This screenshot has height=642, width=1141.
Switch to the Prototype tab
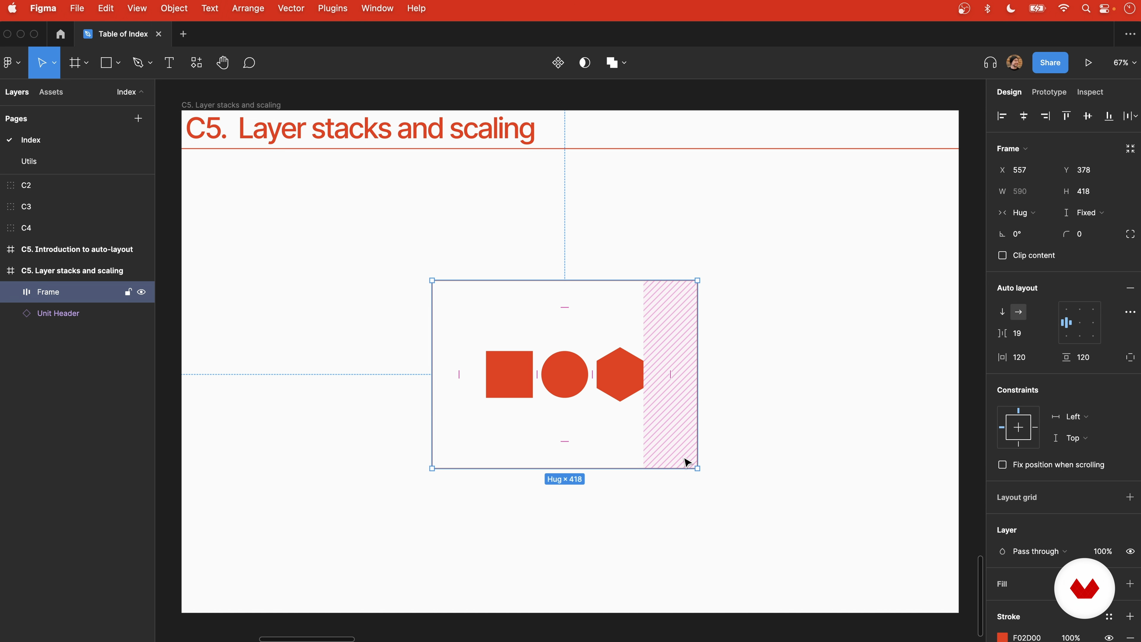point(1049,92)
